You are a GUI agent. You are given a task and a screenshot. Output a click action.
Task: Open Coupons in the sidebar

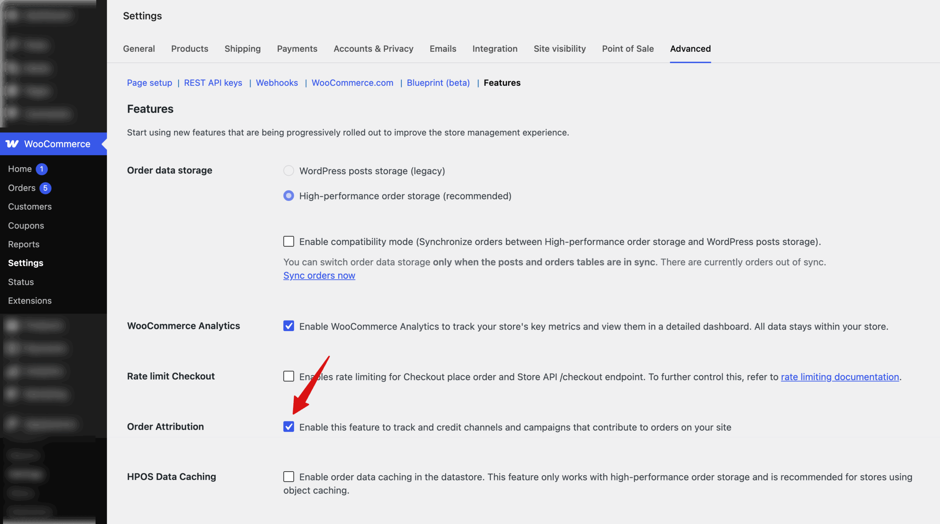26,226
